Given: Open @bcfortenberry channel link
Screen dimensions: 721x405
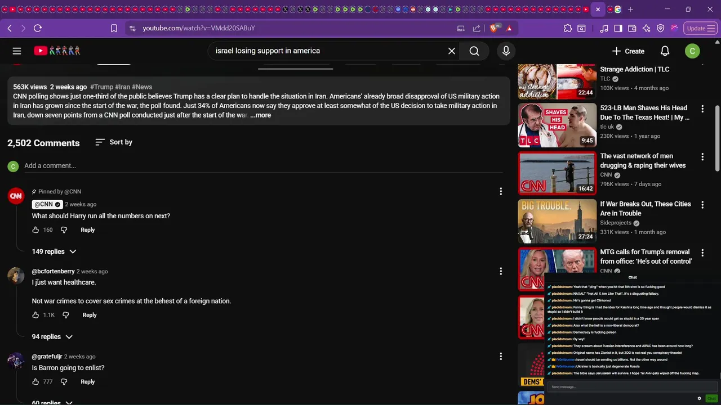Looking at the screenshot, I should 53,271.
